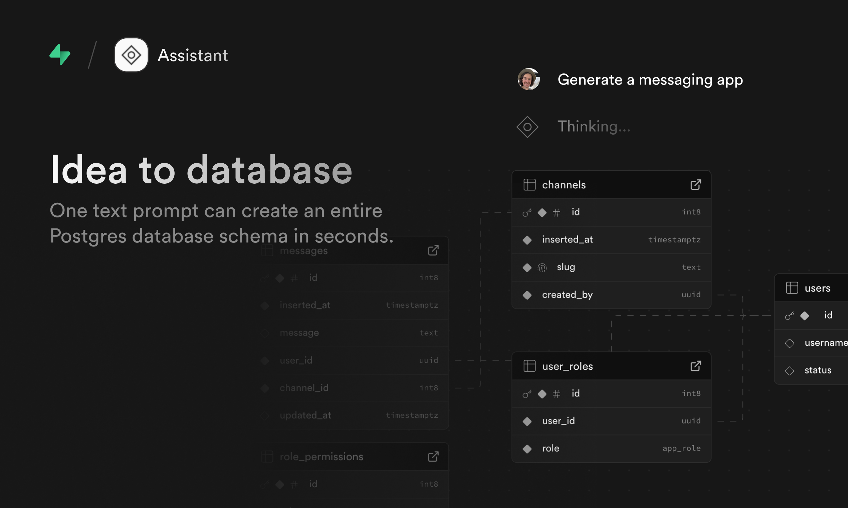Toggle the filled diamond on created_by row
The width and height of the screenshot is (848, 508).
527,295
